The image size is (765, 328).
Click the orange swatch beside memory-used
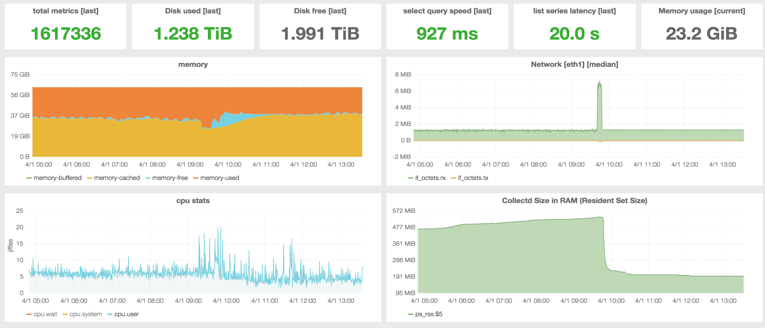click(196, 178)
